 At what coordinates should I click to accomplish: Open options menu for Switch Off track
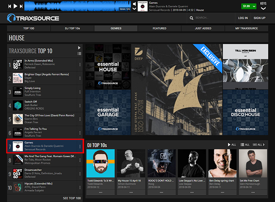coord(80,105)
